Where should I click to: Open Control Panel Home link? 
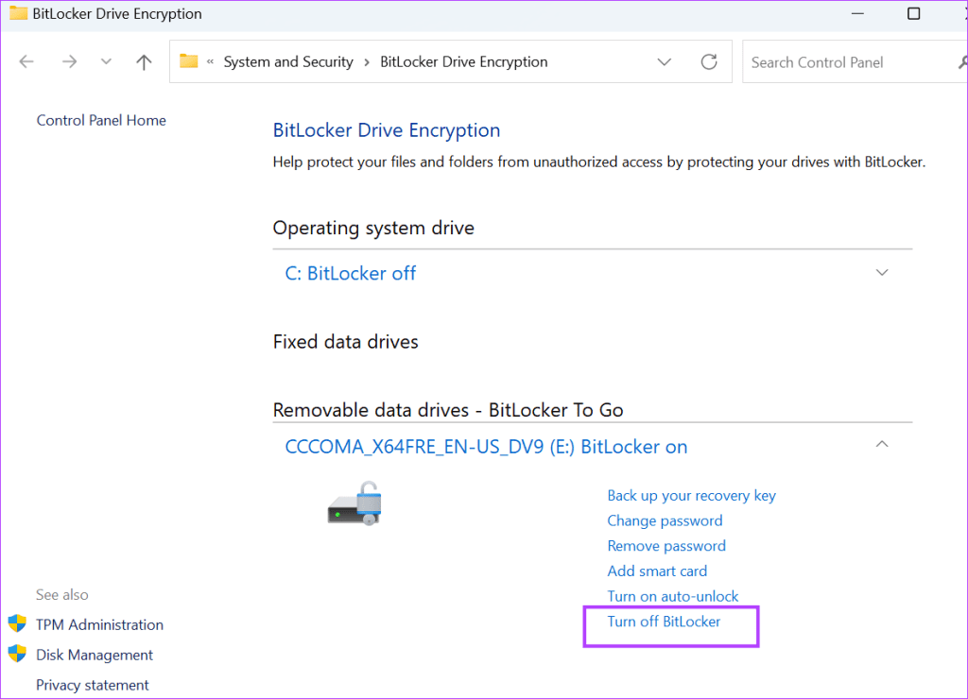(x=101, y=121)
